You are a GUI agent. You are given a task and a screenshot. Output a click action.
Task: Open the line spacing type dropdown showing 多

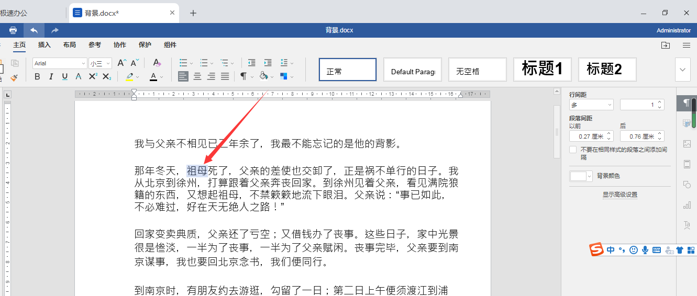(x=591, y=105)
